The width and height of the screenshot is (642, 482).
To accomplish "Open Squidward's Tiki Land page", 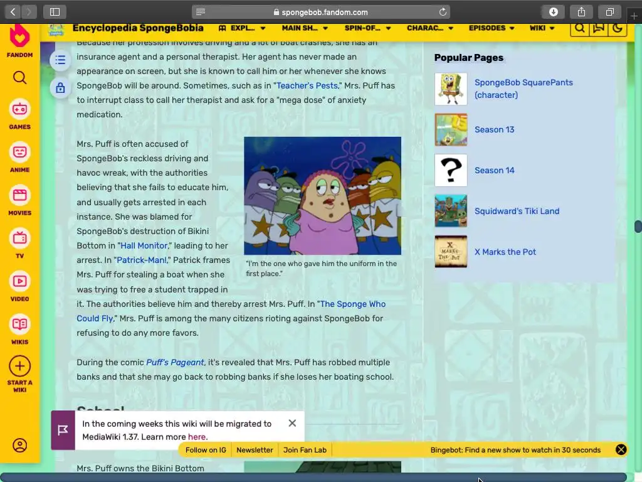I will (517, 211).
